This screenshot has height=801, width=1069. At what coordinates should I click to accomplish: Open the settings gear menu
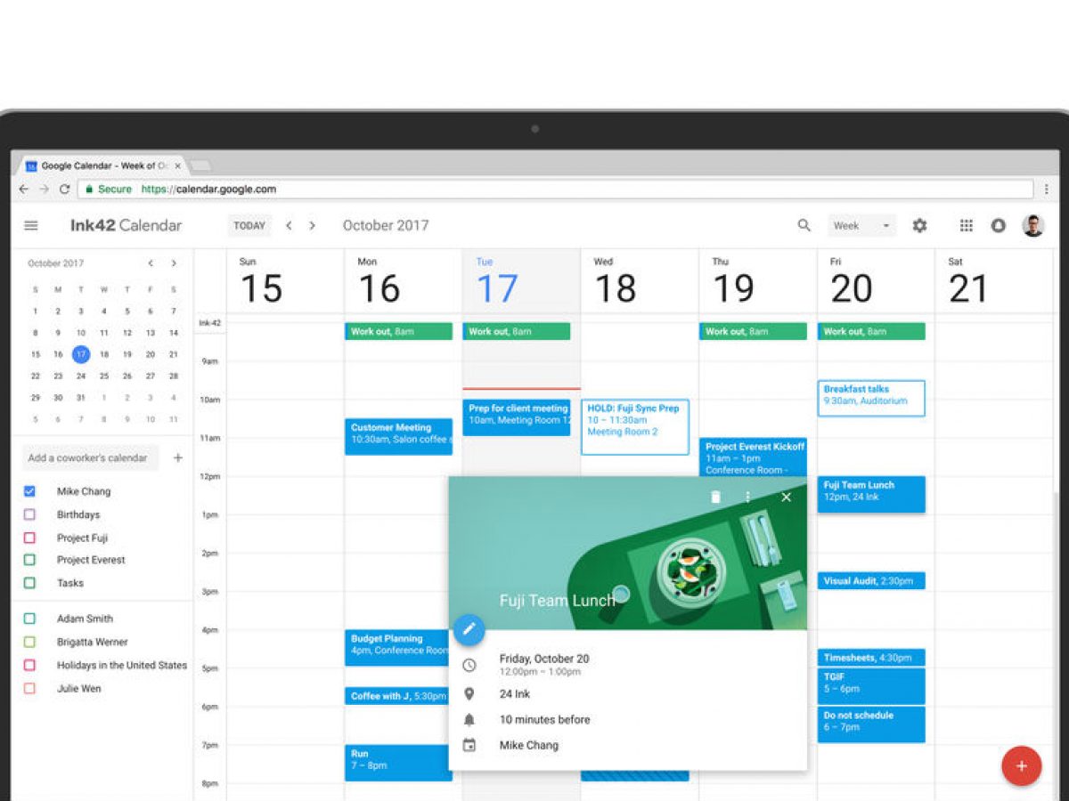coord(919,226)
